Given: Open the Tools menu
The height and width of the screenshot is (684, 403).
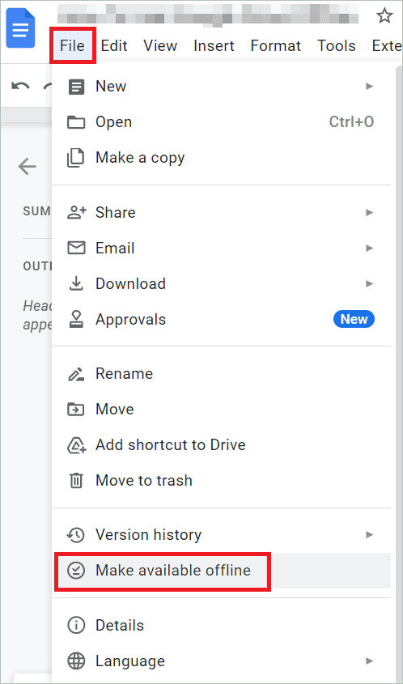Looking at the screenshot, I should (337, 46).
